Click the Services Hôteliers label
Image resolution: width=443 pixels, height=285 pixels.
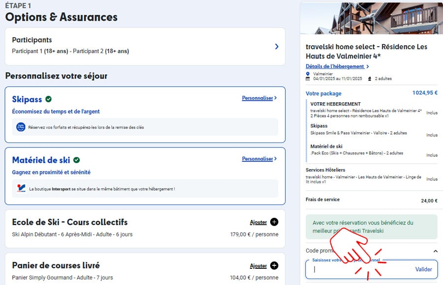pos(325,170)
